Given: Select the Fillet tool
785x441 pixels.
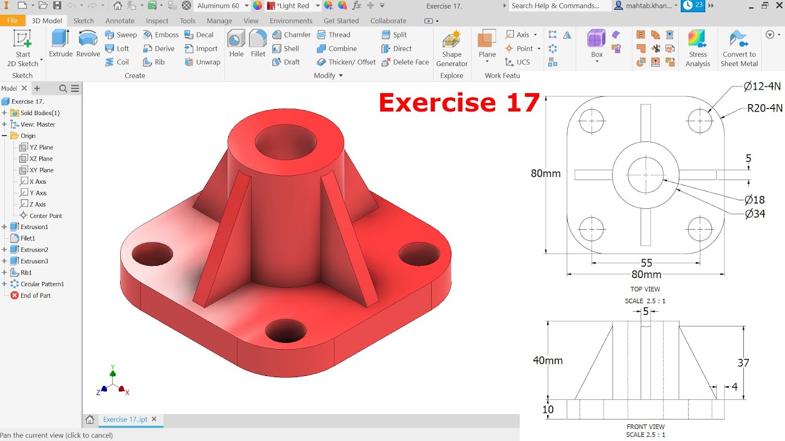Looking at the screenshot, I should 258,43.
